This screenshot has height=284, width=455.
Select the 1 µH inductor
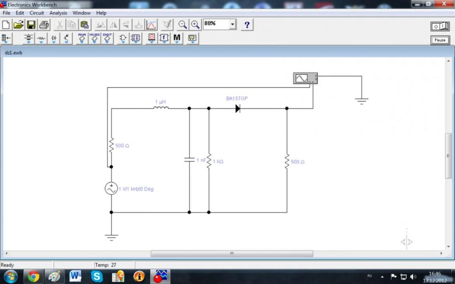[x=161, y=108]
